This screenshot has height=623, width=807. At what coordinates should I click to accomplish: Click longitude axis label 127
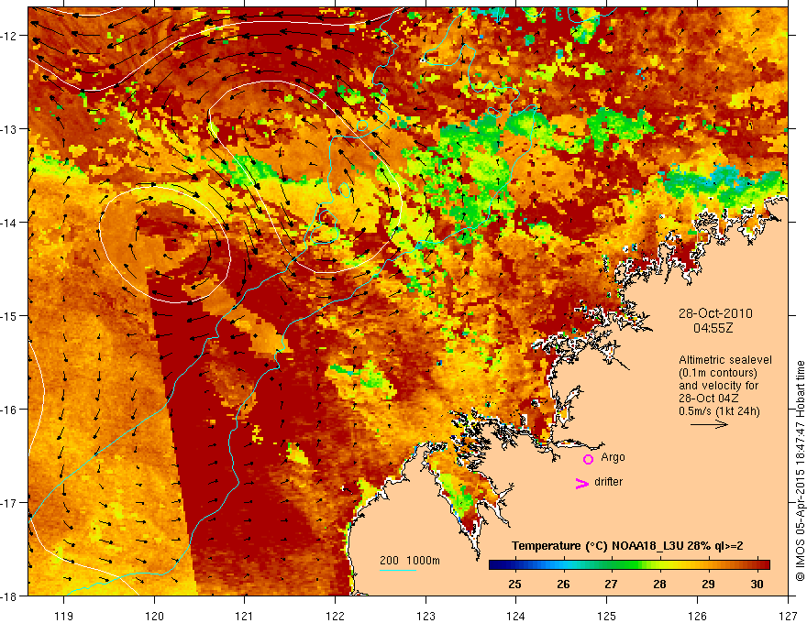point(788,616)
